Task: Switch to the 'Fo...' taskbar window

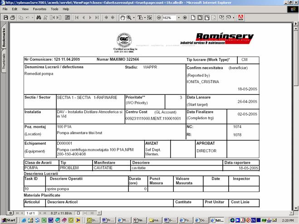Action: 186,220
